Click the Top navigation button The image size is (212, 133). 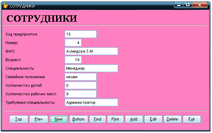[19, 119]
